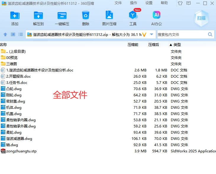Select the .. (上级目录) row

click(108, 51)
